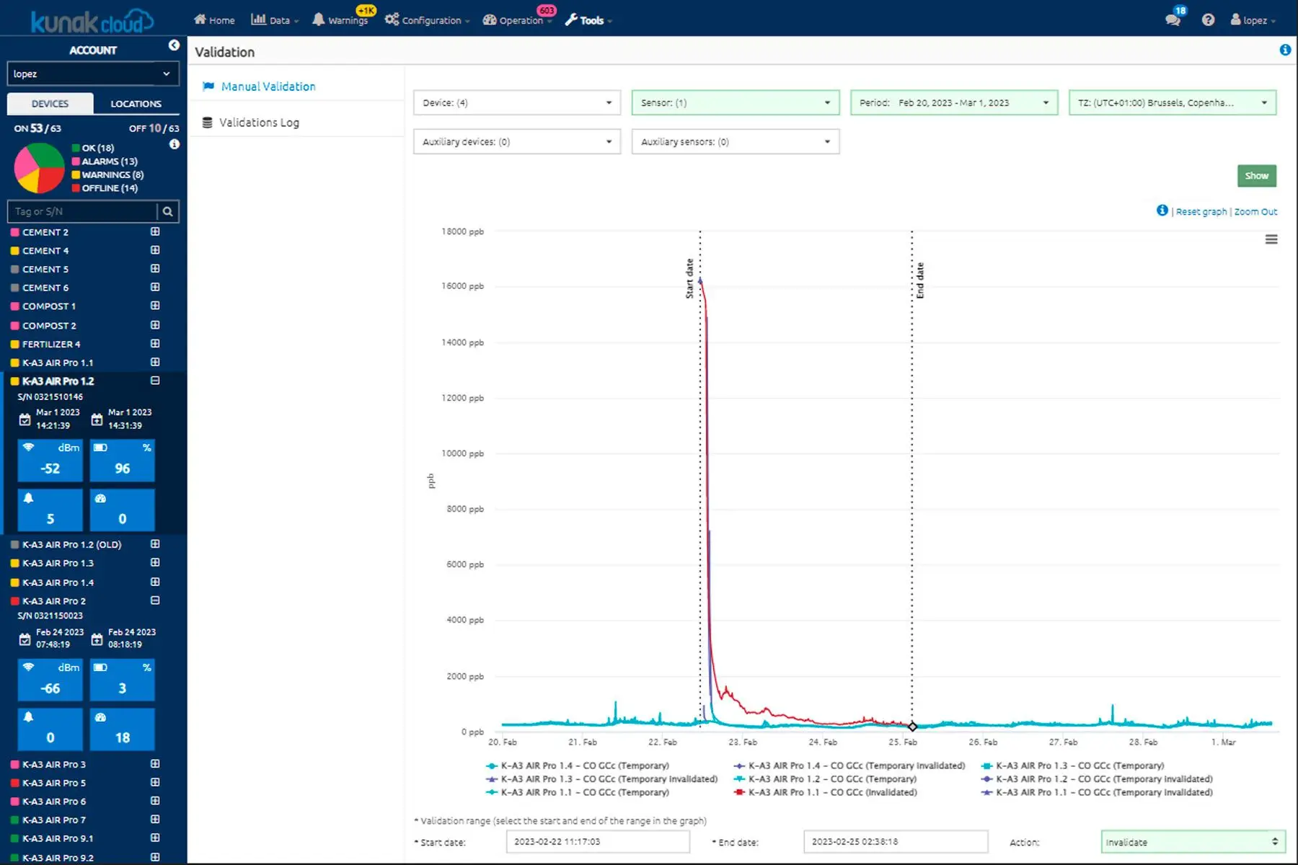Collapse the account sidebar arrow
This screenshot has width=1298, height=865.
click(174, 45)
